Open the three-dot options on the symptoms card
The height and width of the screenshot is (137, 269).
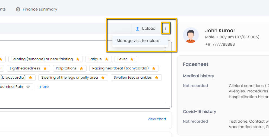[165, 49]
